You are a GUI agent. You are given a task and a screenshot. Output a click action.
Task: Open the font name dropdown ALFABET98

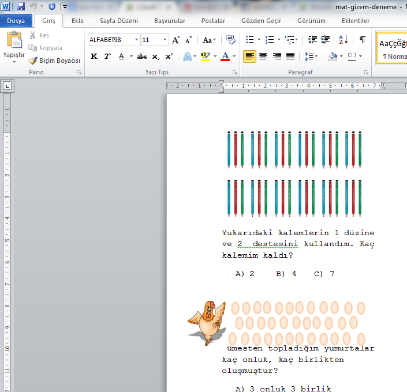(x=136, y=40)
